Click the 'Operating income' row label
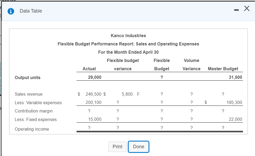 [x=32, y=129]
